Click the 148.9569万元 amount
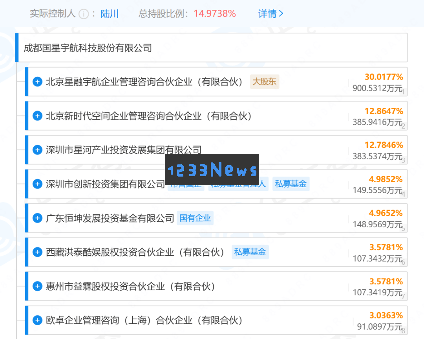Image resolution: width=424 pixels, height=339 pixels. tap(378, 225)
